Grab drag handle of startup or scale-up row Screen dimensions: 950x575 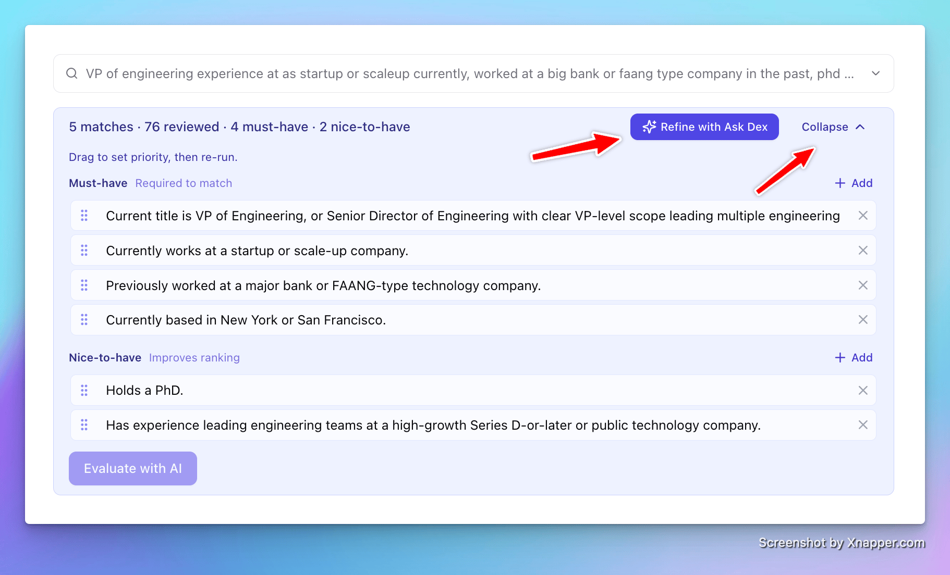(x=84, y=251)
